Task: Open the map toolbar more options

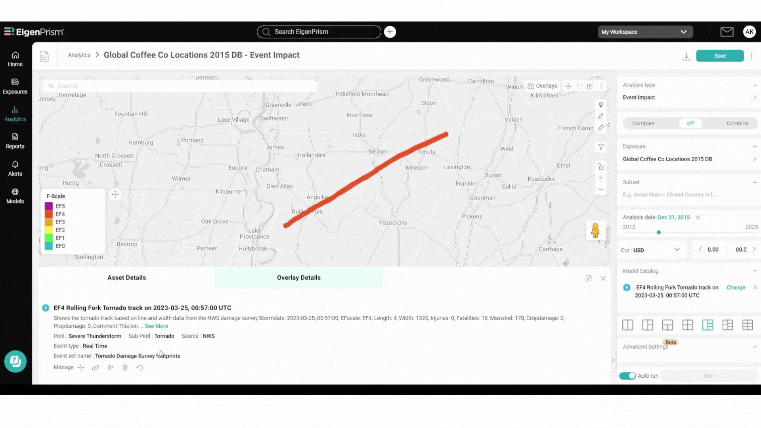Action: pyautogui.click(x=601, y=86)
